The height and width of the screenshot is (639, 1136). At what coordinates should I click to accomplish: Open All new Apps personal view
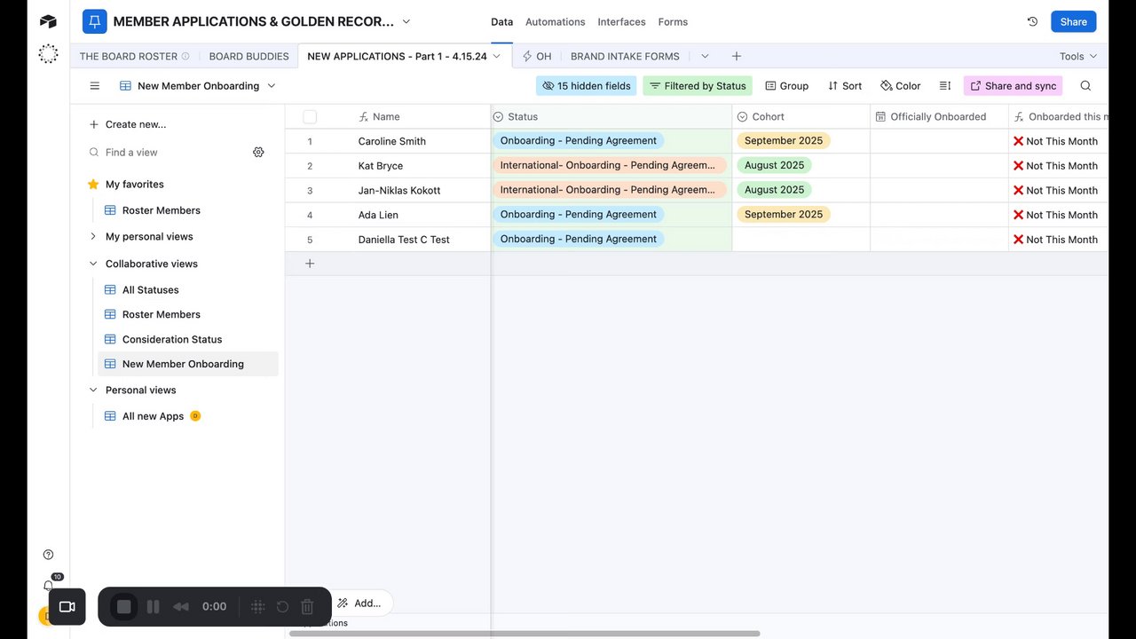click(153, 416)
